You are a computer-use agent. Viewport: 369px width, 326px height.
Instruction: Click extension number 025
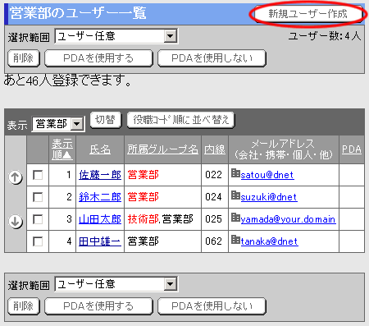pos(214,219)
